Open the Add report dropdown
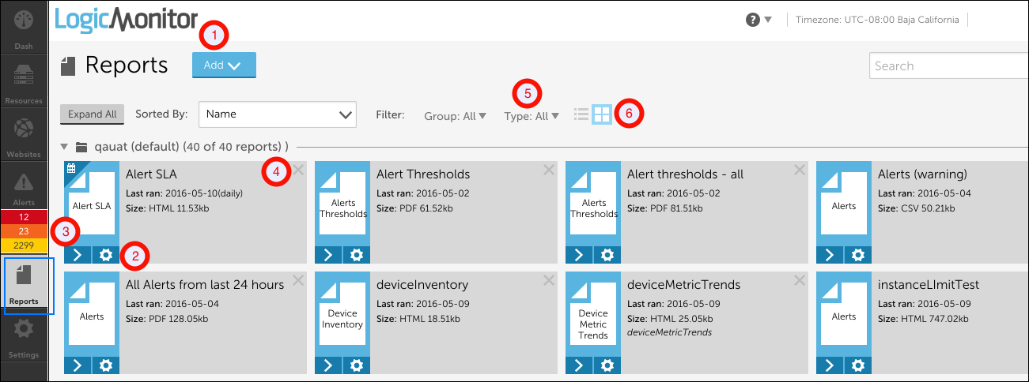This screenshot has height=382, width=1029. point(224,66)
